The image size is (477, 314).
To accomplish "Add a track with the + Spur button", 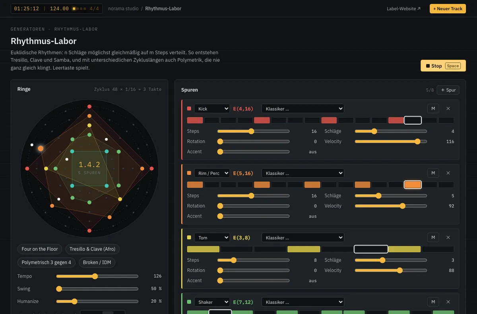I will (x=448, y=90).
